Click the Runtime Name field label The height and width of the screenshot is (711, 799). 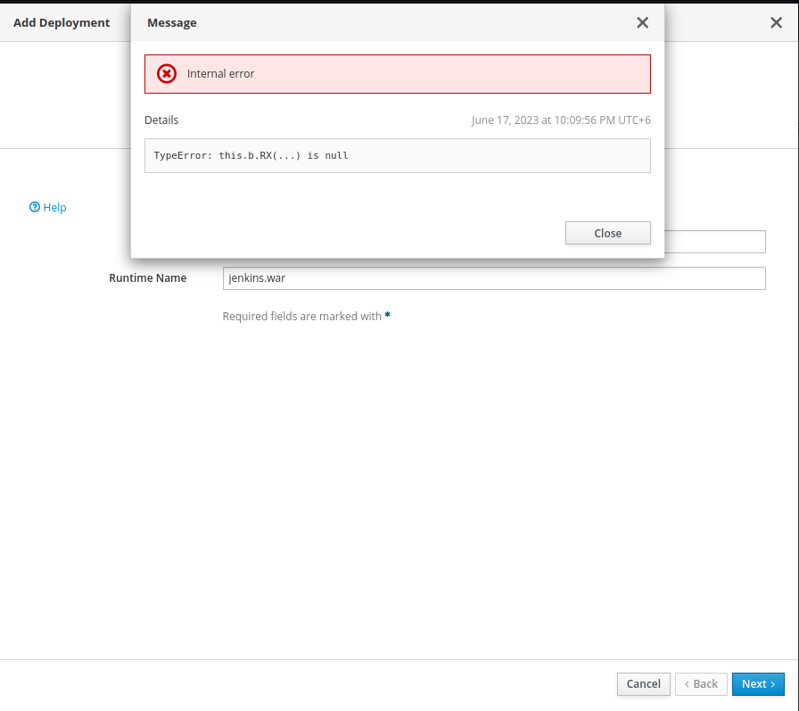point(148,278)
